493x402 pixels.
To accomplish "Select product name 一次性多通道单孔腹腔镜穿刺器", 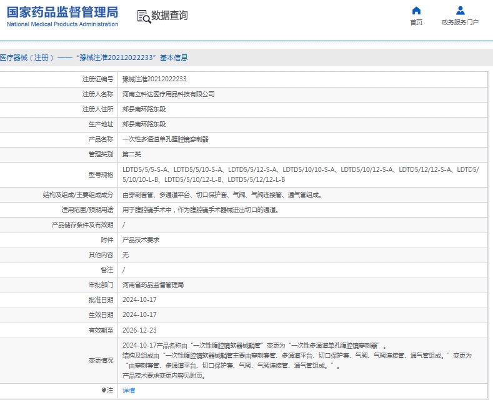I will (166, 139).
